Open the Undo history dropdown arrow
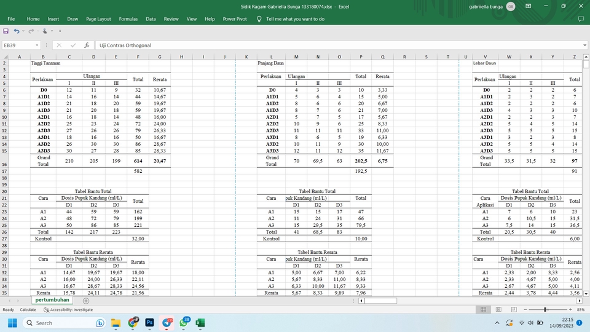Screen dimensions: 590x332 pos(23,31)
